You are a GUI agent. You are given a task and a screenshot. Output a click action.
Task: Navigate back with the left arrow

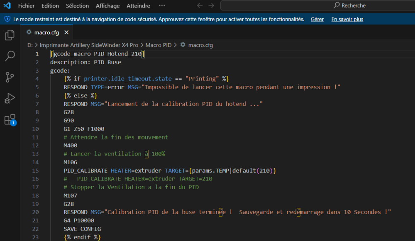tap(200, 6)
